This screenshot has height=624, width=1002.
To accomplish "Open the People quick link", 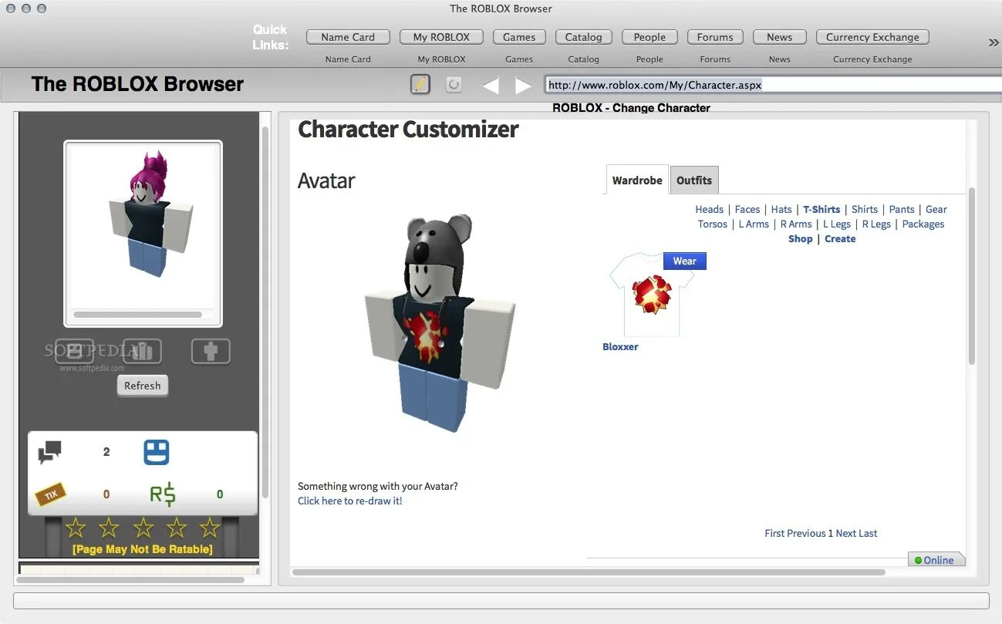I will tap(649, 37).
